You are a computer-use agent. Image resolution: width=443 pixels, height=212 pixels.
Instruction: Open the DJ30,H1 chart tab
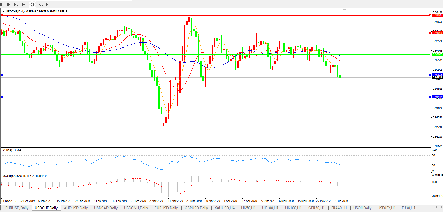pos(408,208)
